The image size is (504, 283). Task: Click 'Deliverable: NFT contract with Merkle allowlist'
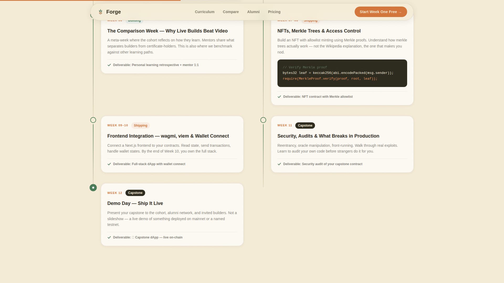318,97
